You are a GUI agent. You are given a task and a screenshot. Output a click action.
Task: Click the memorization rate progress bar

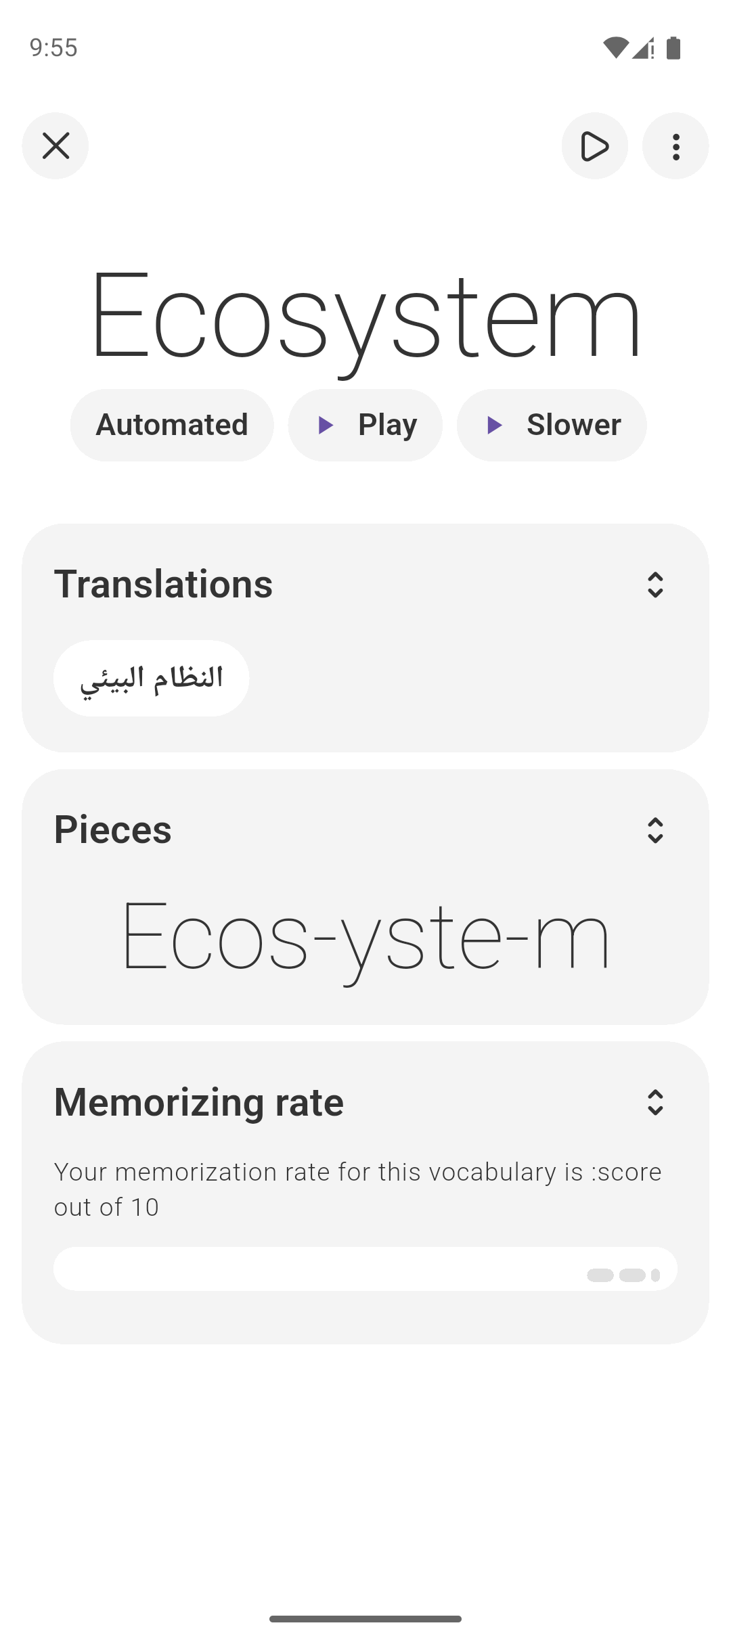click(365, 1269)
